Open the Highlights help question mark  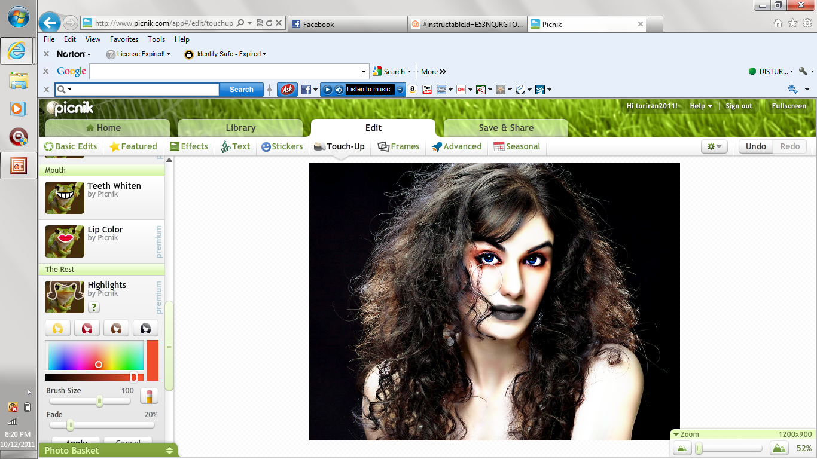[94, 307]
